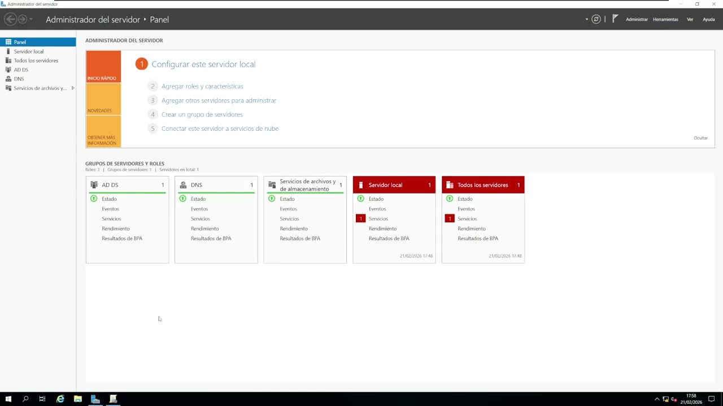Click the Server Manager taskbar icon
This screenshot has width=723, height=406.
point(95,399)
